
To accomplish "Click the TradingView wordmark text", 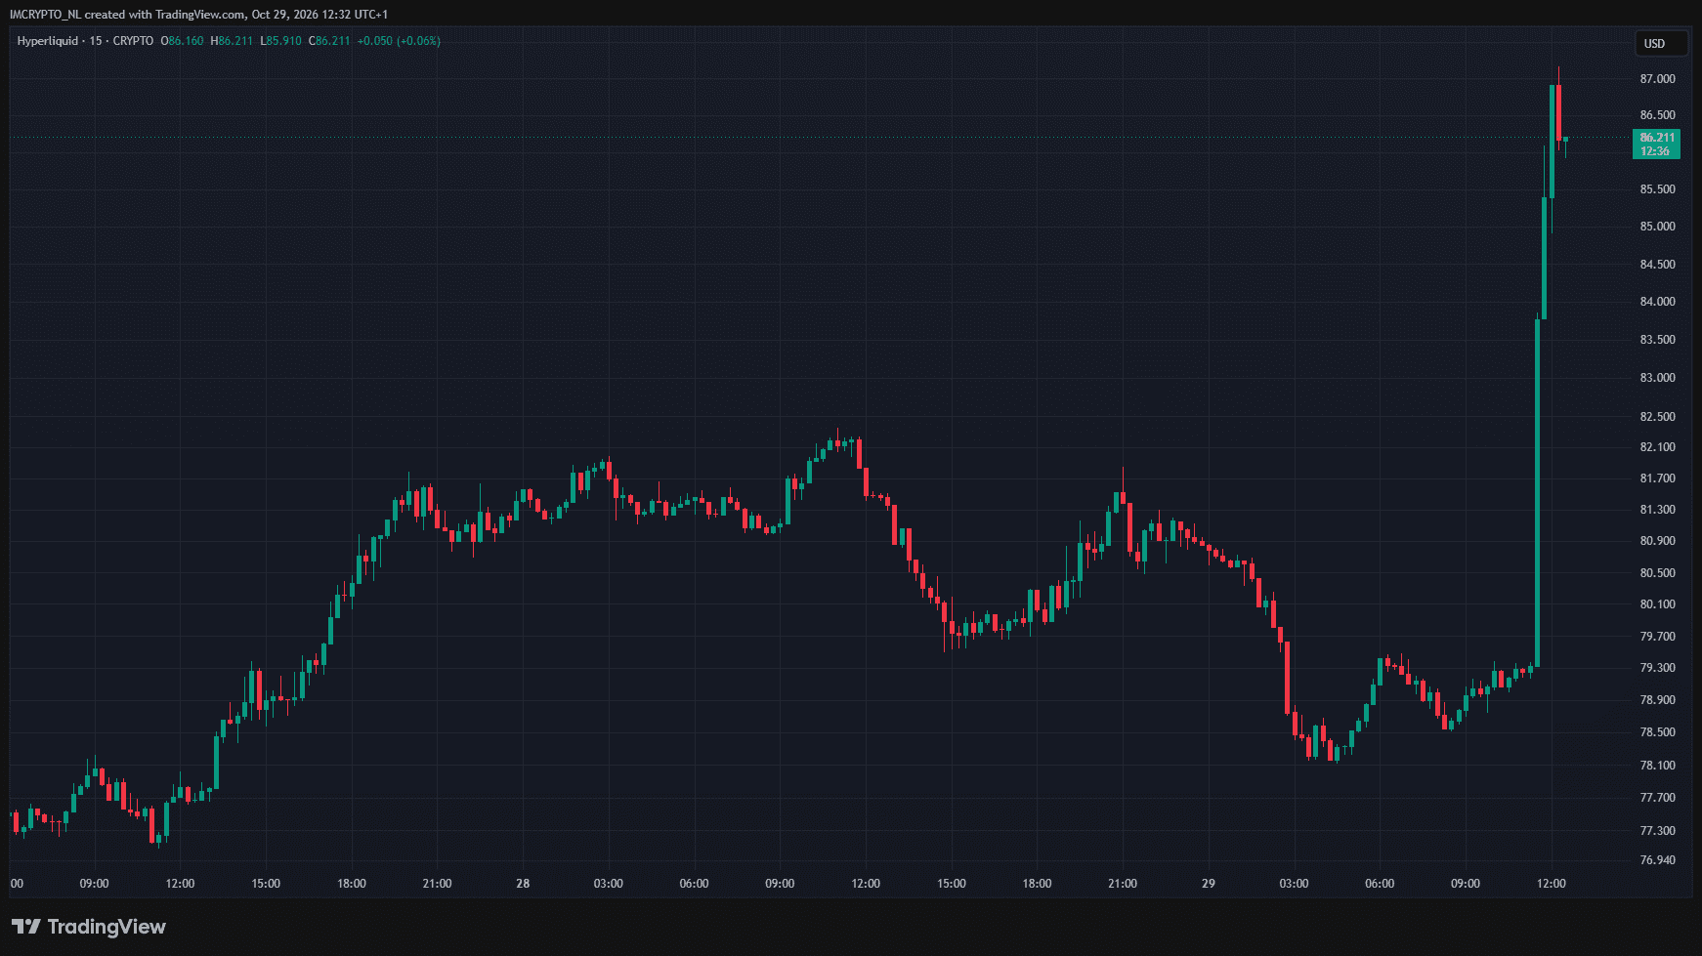I will click(106, 927).
